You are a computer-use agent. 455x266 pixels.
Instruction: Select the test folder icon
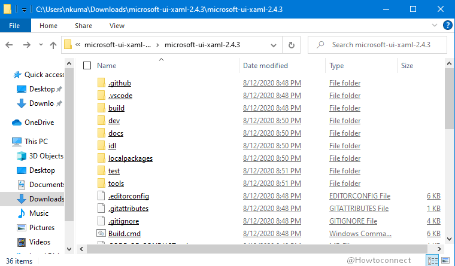[101, 171]
